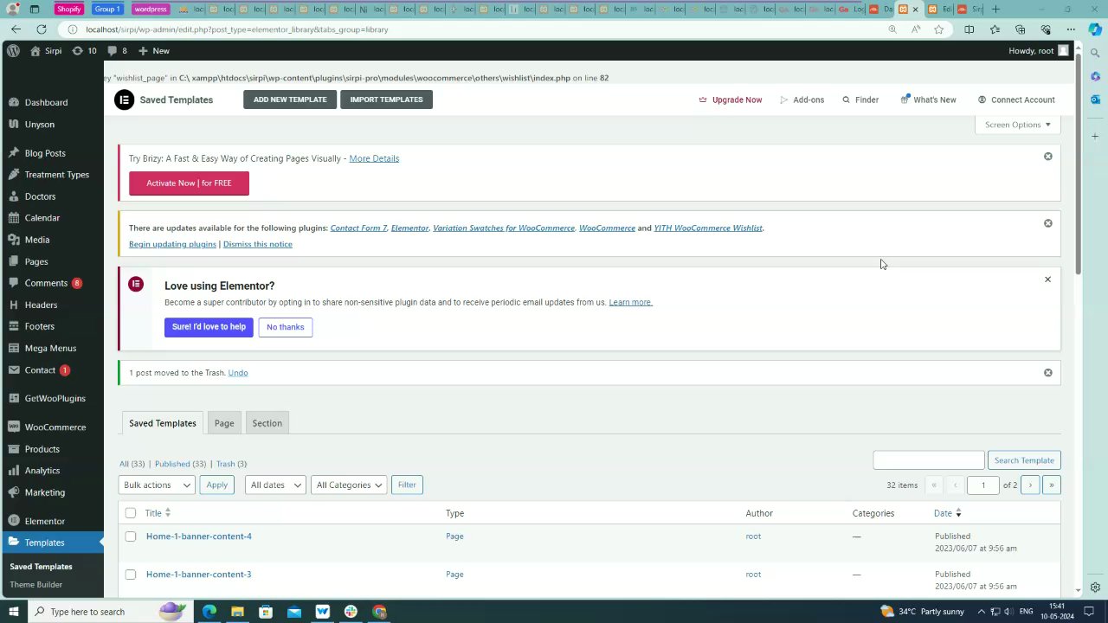Jump to last page of templates
This screenshot has height=623, width=1108.
tap(1051, 485)
